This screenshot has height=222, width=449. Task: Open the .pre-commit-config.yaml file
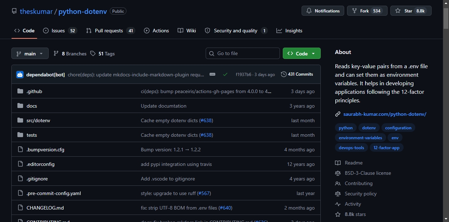54,193
